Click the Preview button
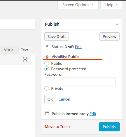Screen dimensions: 126x137 (x=109, y=36)
